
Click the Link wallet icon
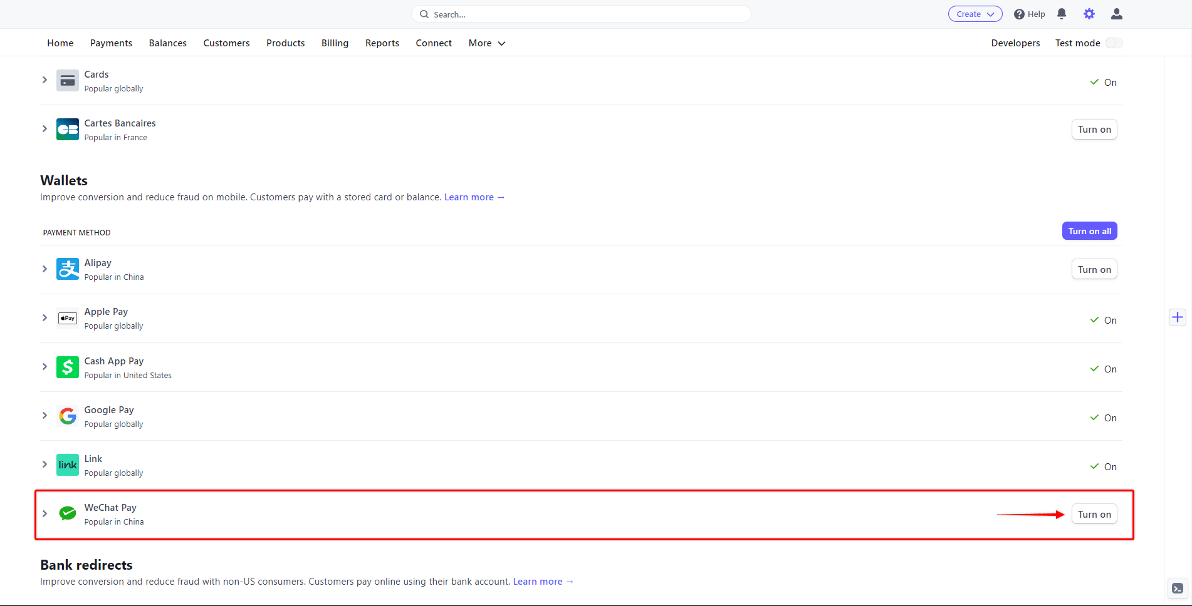click(x=67, y=464)
